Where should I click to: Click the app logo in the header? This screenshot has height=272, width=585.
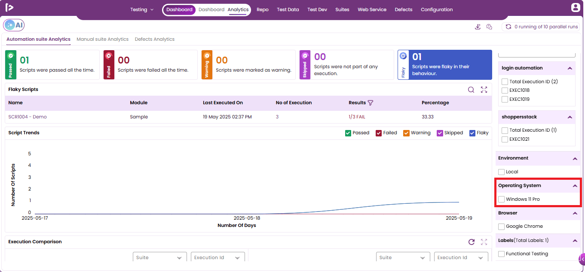click(x=9, y=7)
